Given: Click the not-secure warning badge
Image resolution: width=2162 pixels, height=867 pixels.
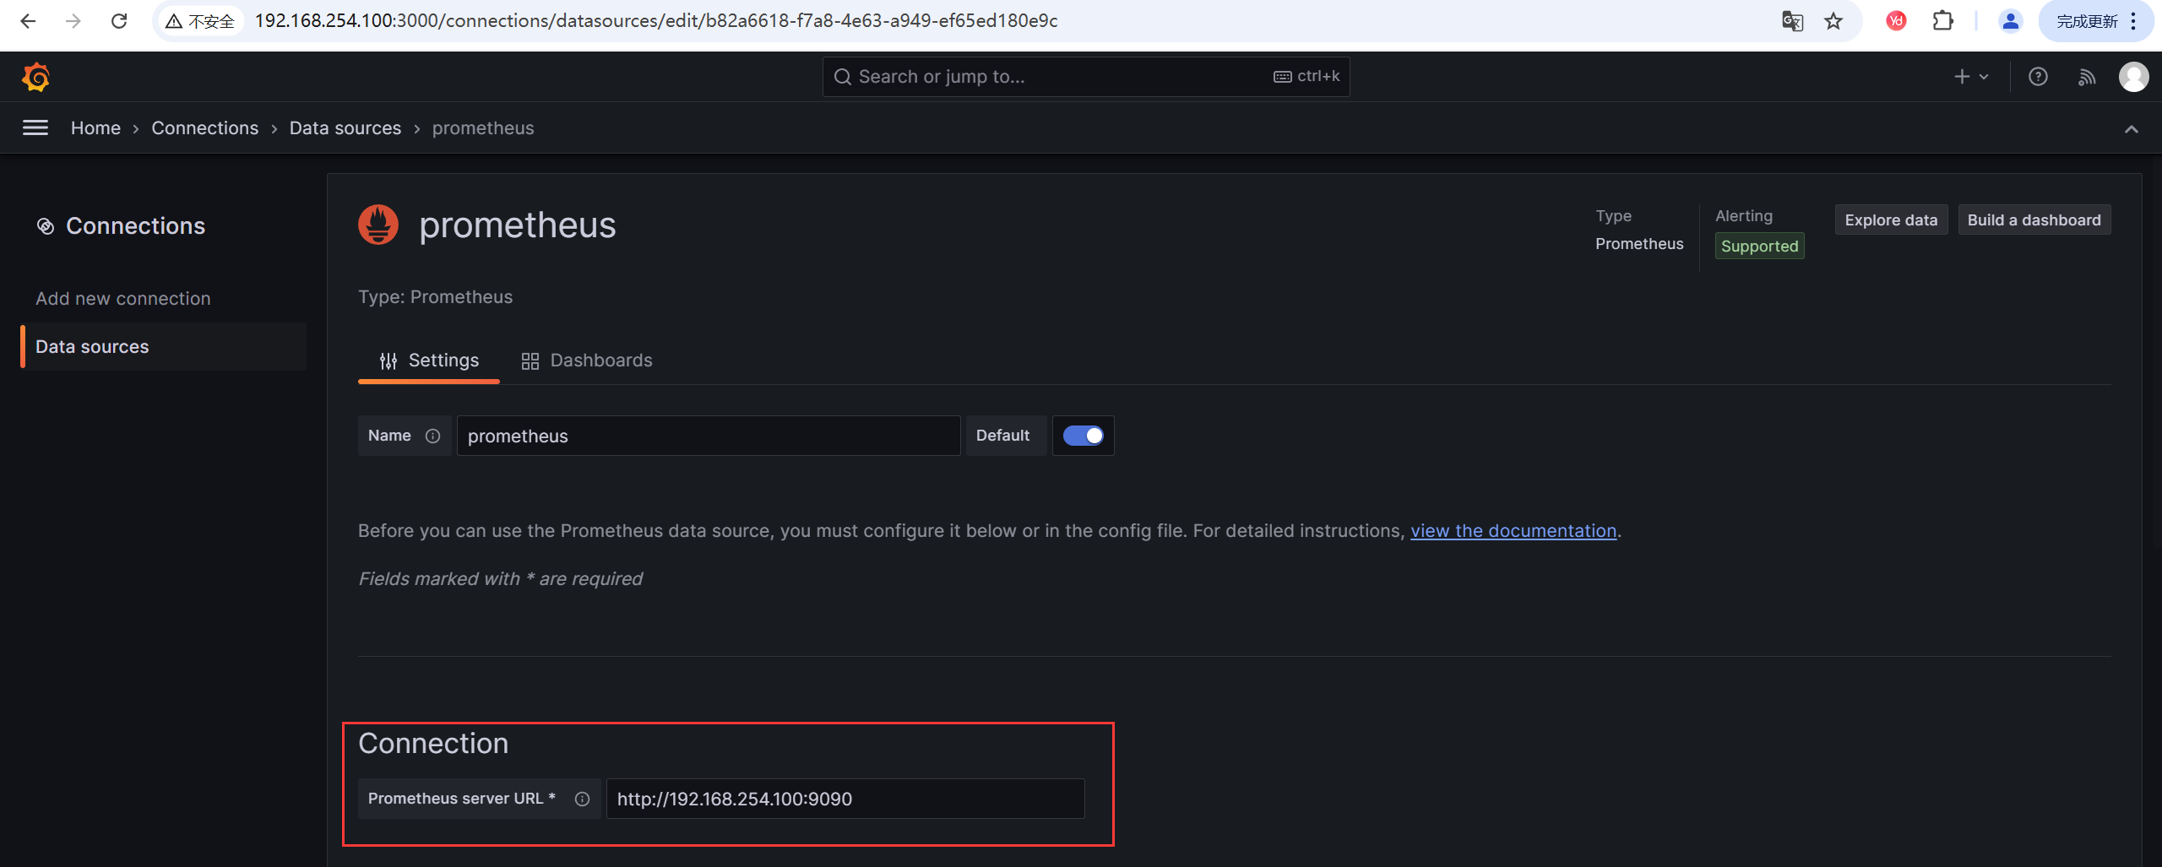Looking at the screenshot, I should (200, 21).
